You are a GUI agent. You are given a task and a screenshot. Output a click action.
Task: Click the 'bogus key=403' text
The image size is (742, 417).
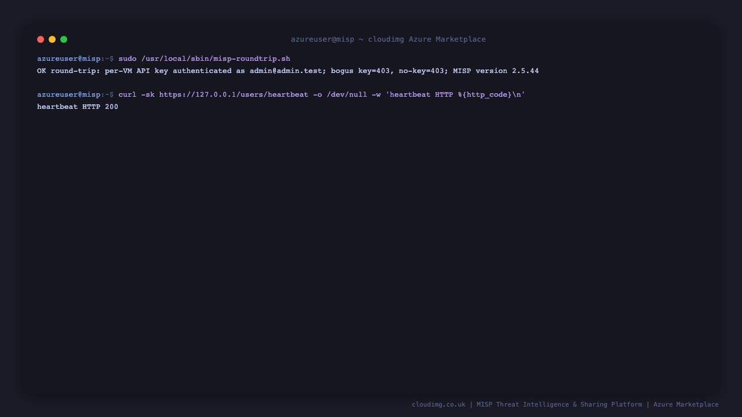pyautogui.click(x=361, y=71)
